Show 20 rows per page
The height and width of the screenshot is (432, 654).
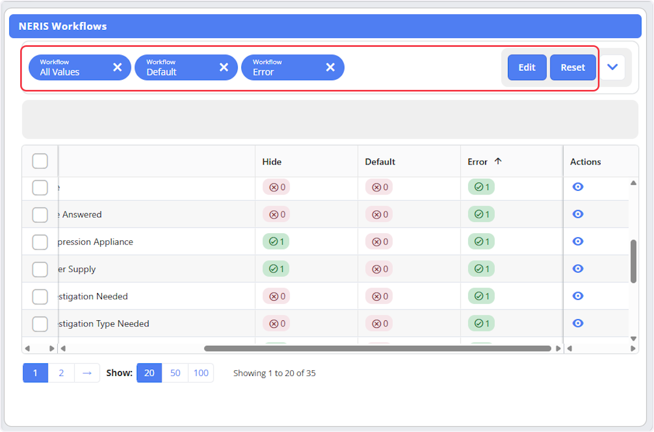(149, 373)
